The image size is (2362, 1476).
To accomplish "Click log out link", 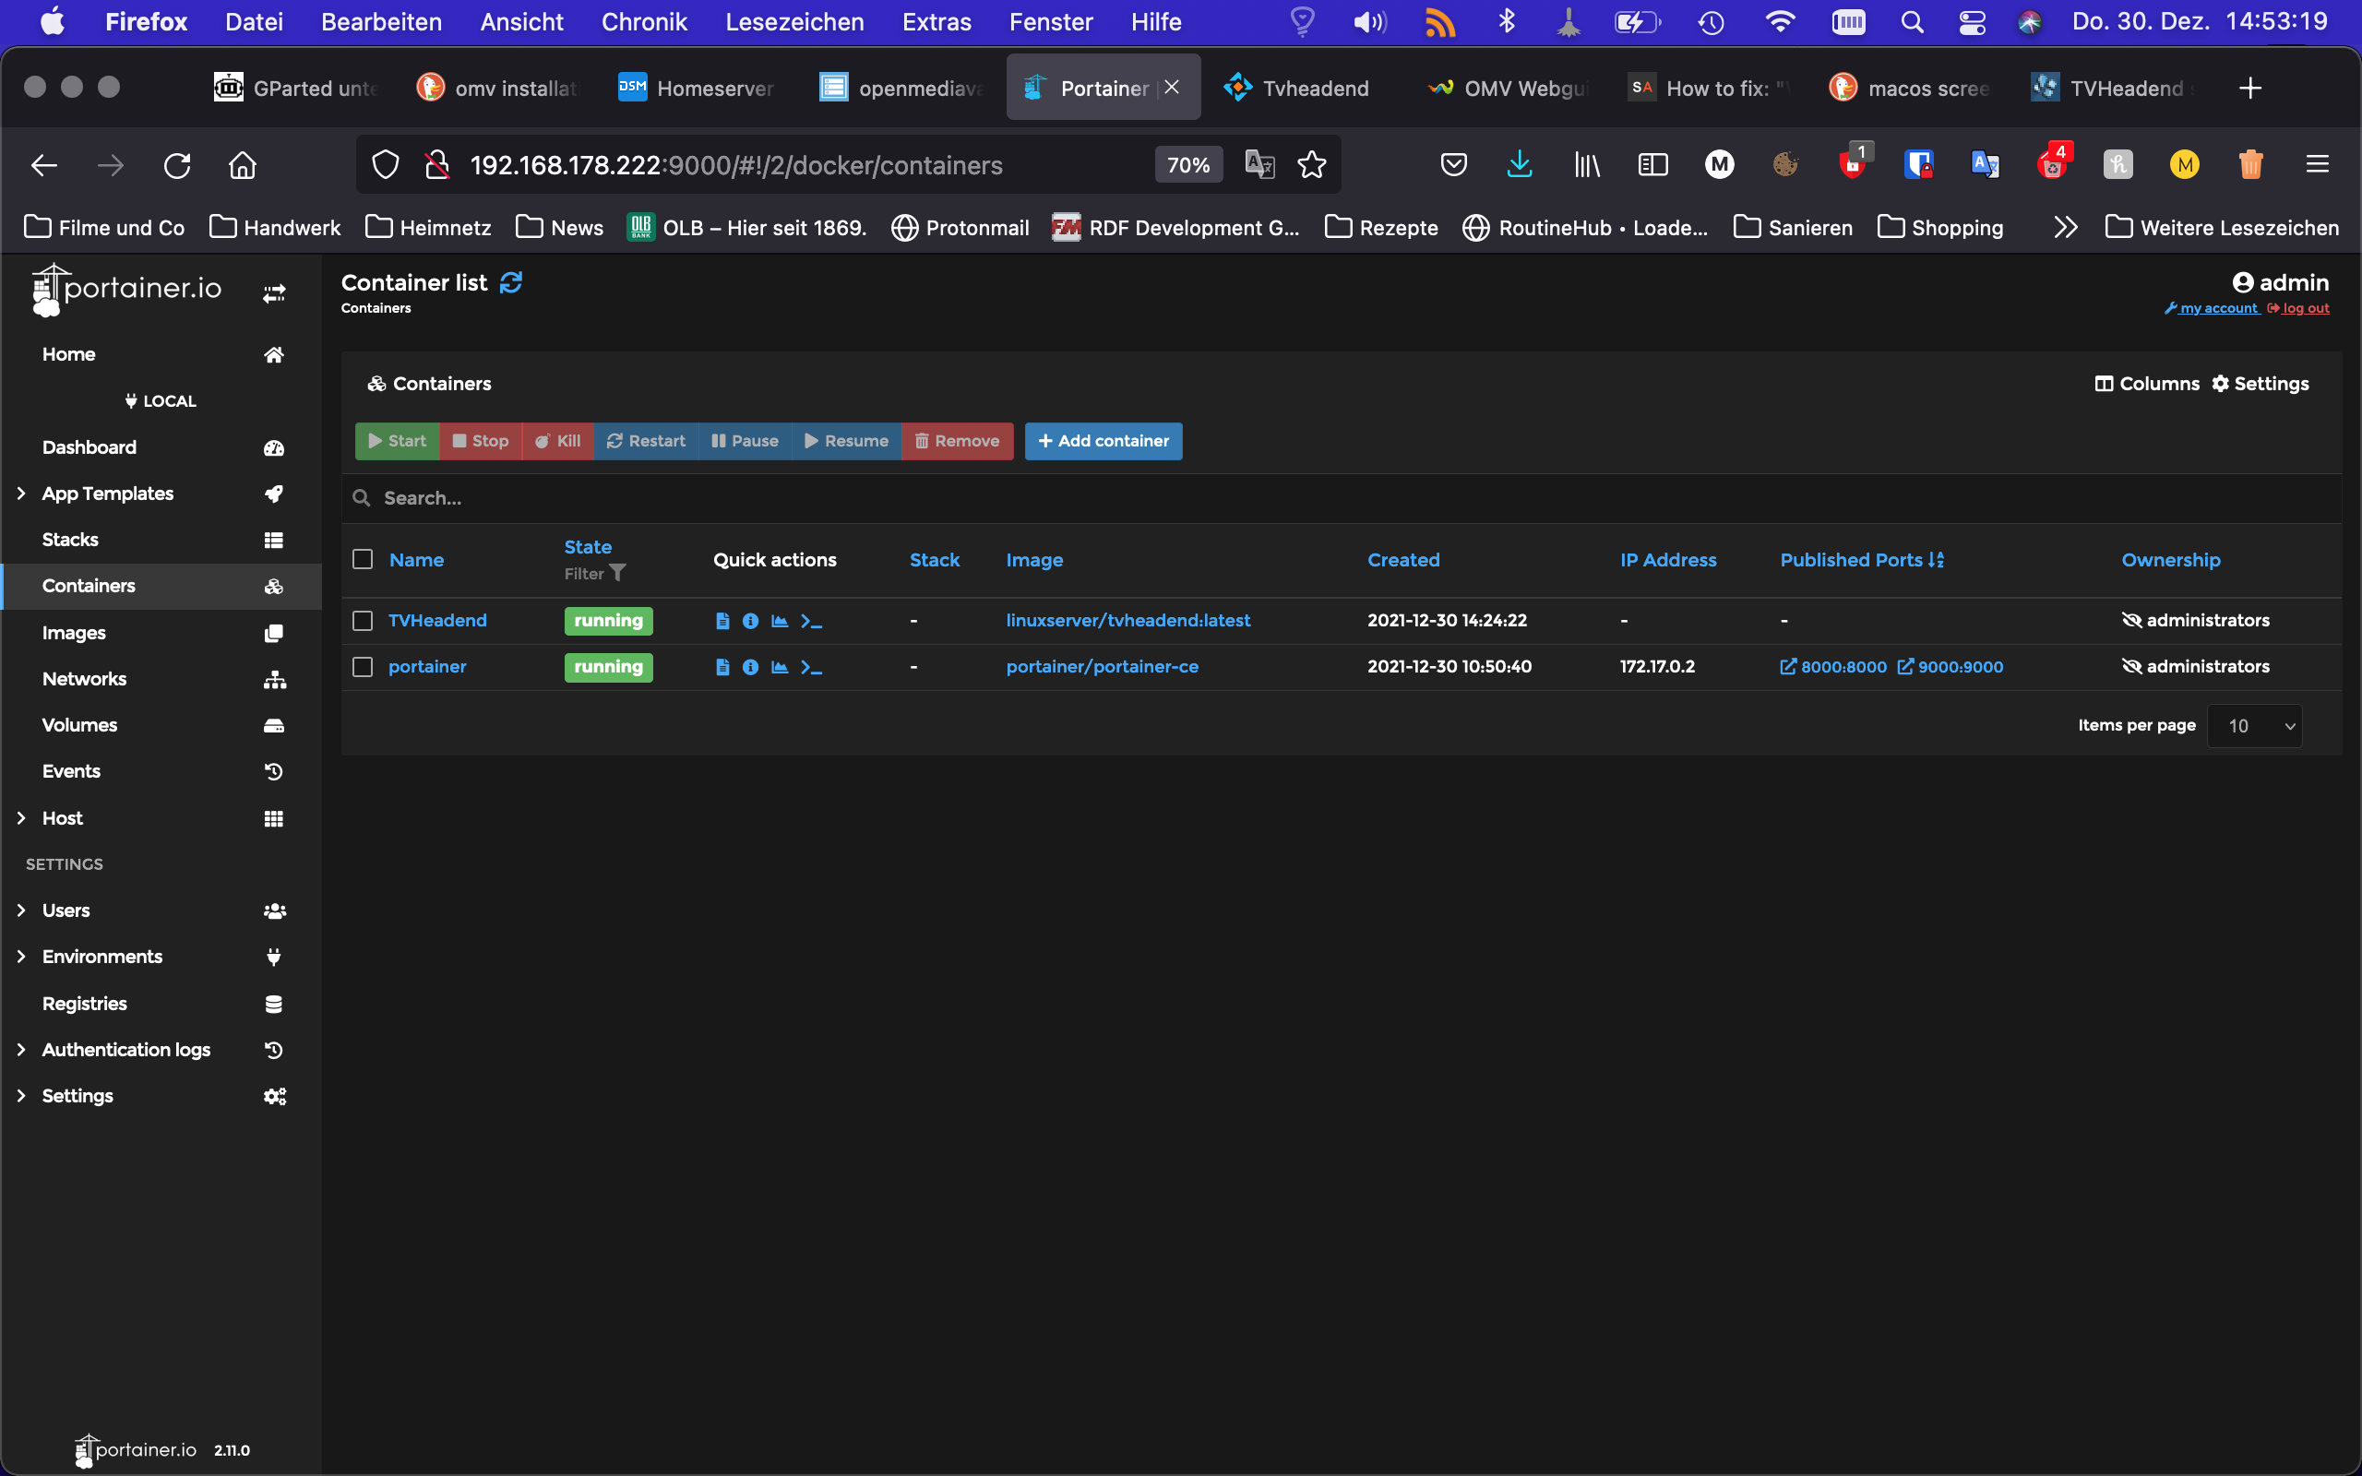I will pos(2297,308).
